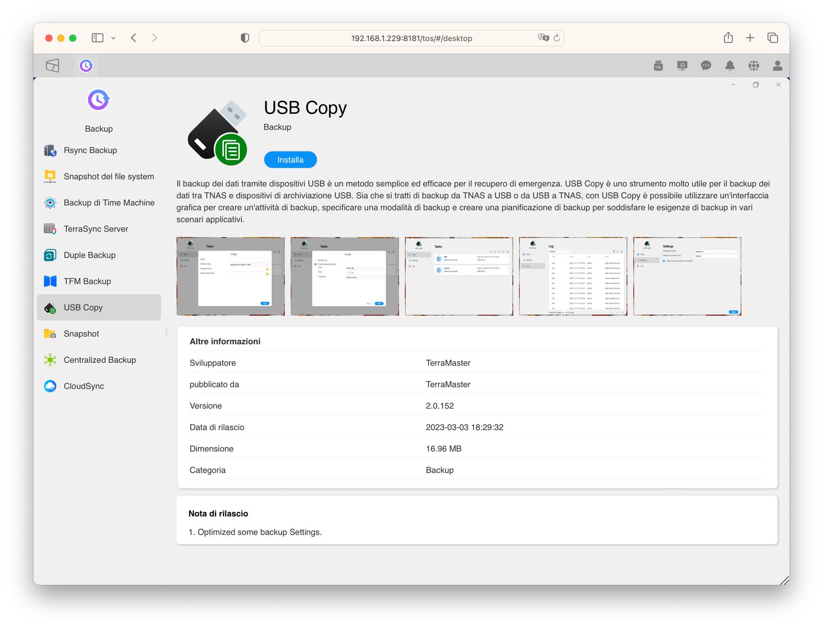Click "1. Optimized some backup Settings." note
Viewport: 823px width, 629px height.
[x=255, y=532]
